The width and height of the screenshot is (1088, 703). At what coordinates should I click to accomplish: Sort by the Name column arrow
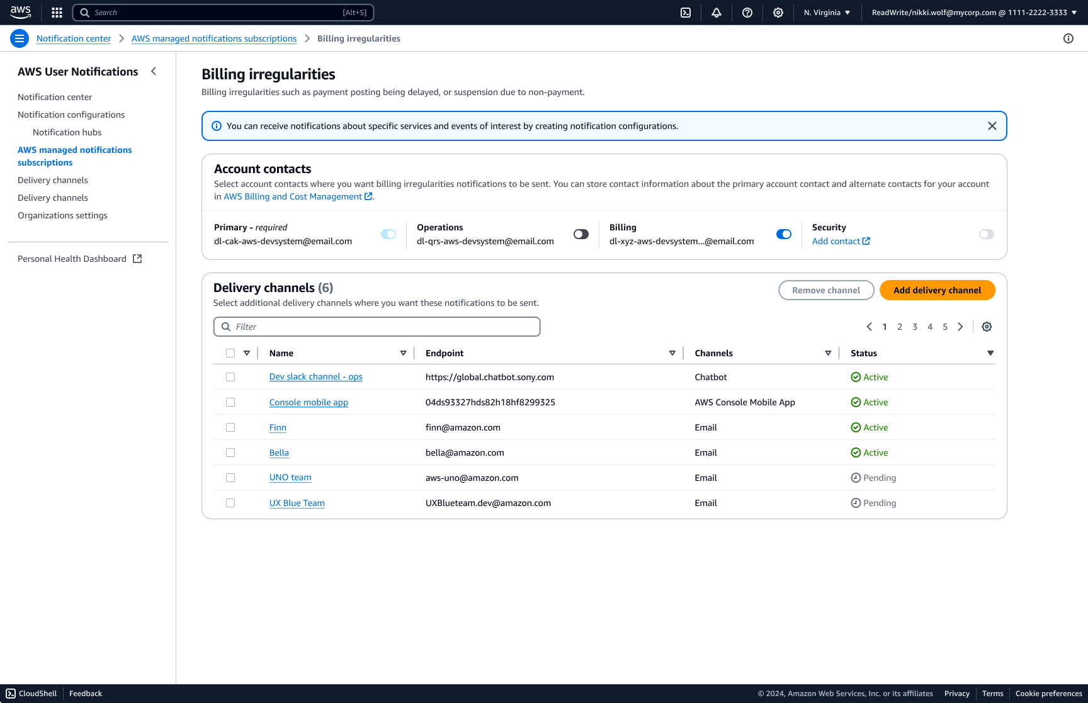[403, 353]
